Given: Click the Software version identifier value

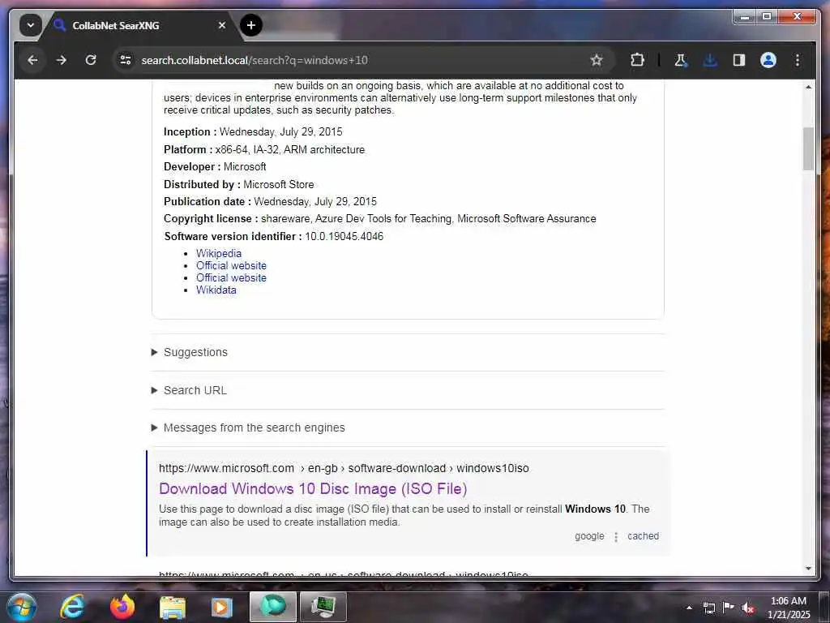Looking at the screenshot, I should [344, 236].
